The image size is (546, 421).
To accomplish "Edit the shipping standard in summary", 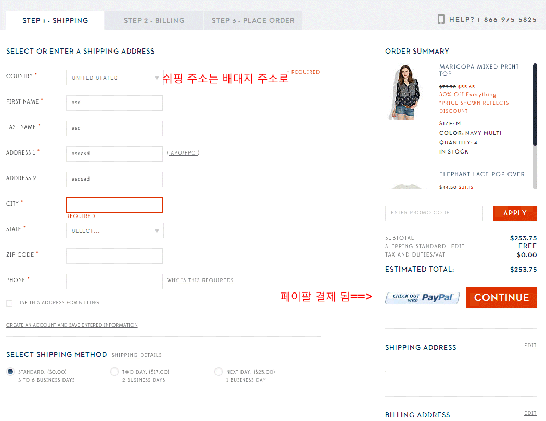I will click(x=458, y=247).
